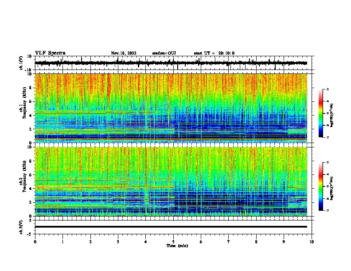The image size is (351, 271).
Task: Click the '-3' value on ch.2 colorbar
Action: pyautogui.click(x=327, y=163)
